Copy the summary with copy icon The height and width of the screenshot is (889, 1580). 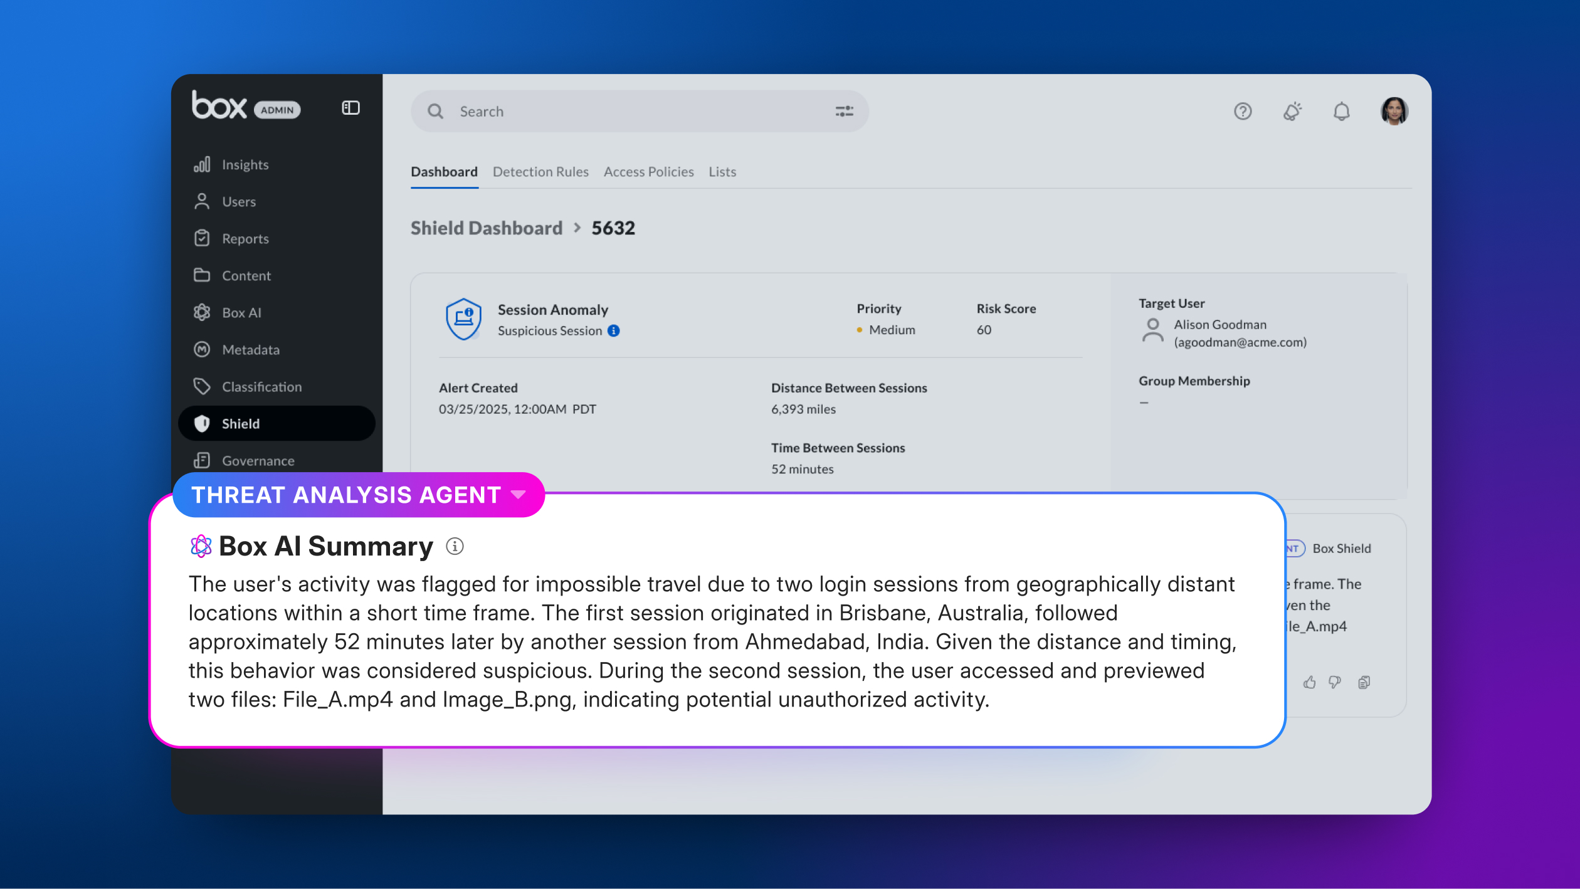click(1364, 682)
